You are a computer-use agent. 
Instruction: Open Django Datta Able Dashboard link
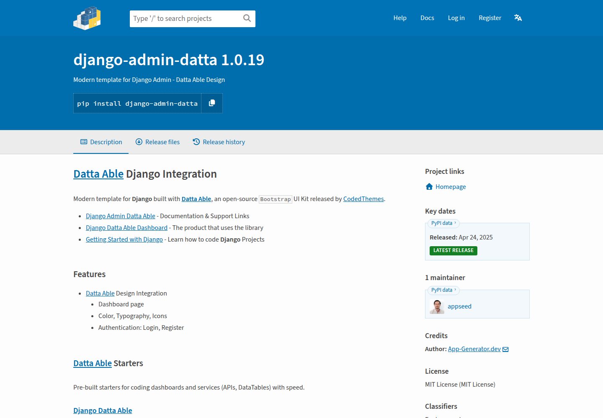pyautogui.click(x=126, y=228)
